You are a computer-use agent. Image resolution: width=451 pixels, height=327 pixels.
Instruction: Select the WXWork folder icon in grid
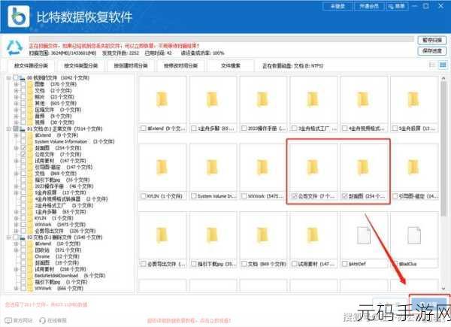pos(262,167)
